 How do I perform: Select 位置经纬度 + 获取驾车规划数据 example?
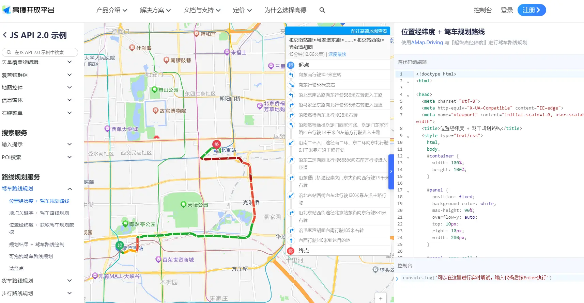42,228
